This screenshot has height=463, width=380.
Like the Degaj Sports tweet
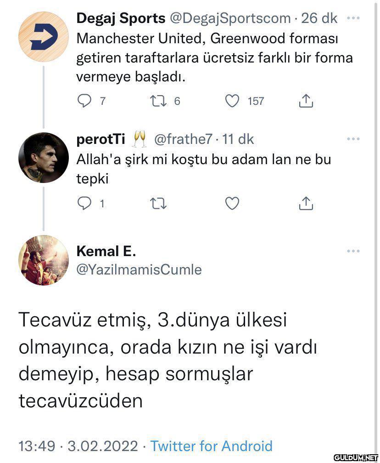point(232,101)
